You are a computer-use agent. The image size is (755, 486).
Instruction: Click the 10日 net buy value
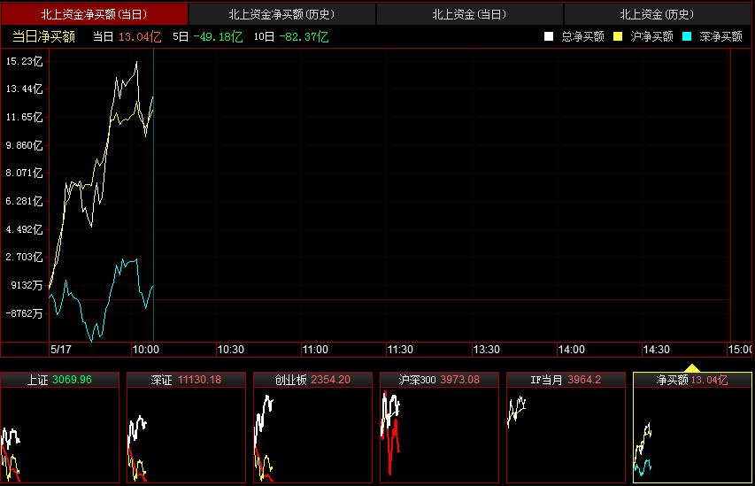pyautogui.click(x=304, y=36)
